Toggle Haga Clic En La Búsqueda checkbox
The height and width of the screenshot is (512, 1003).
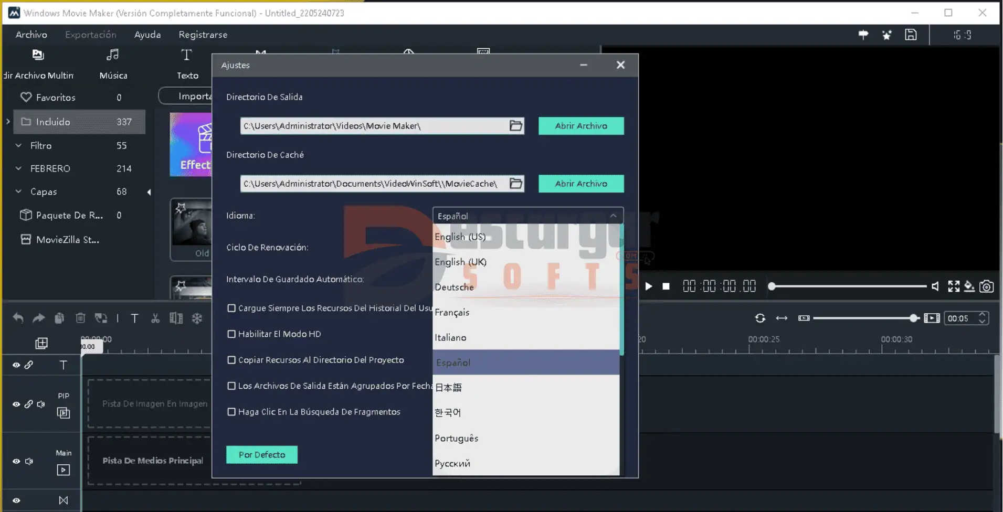tap(231, 412)
